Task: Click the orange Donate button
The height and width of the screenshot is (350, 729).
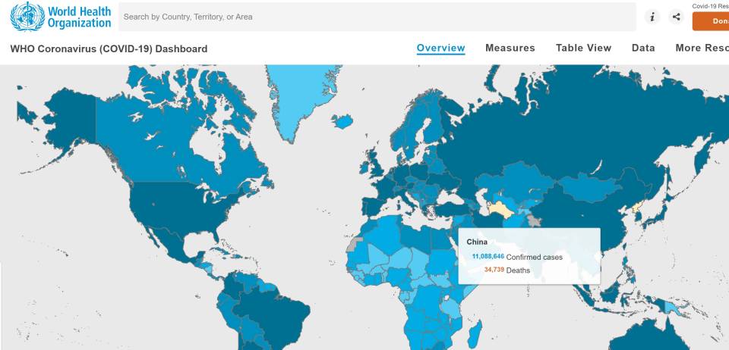Action: [711, 21]
